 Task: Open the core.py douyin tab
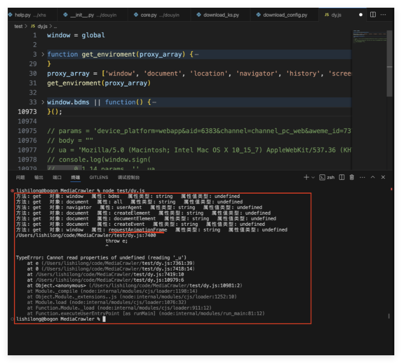(159, 15)
